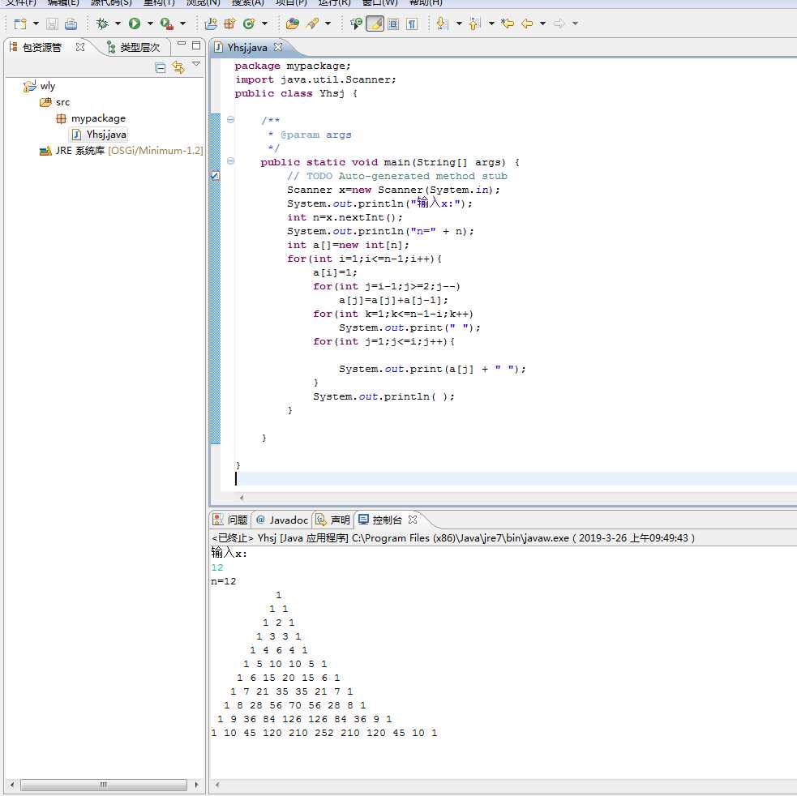The image size is (797, 796).
Task: Select Yhsj.java in Package Explorer
Action: pyautogui.click(x=99, y=135)
